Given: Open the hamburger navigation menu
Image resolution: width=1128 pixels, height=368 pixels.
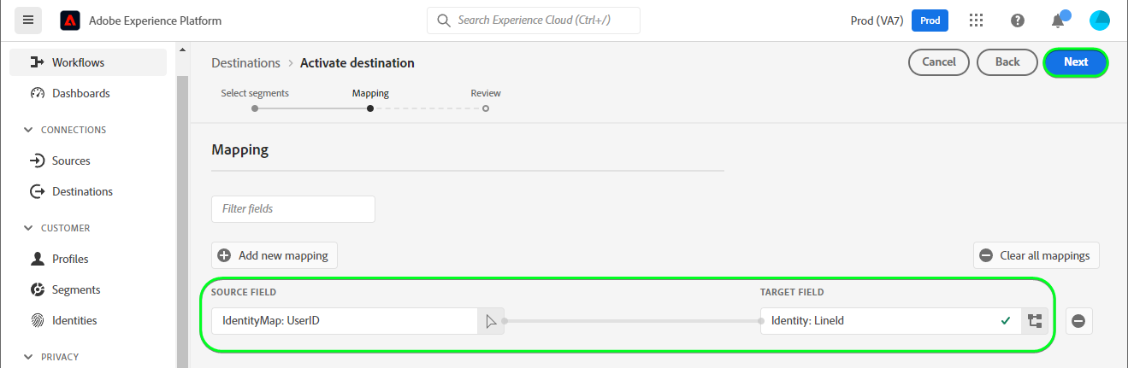Looking at the screenshot, I should 28,20.
